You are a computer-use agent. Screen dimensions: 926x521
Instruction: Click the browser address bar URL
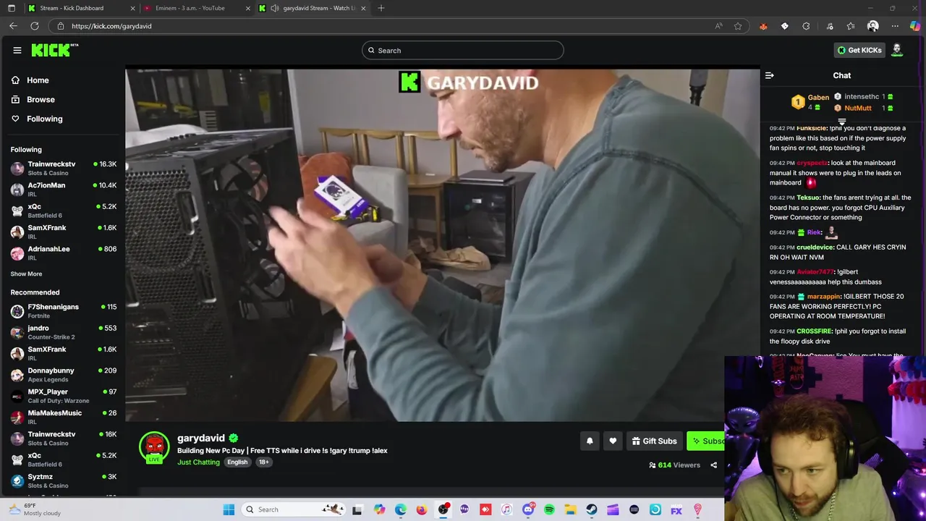pyautogui.click(x=111, y=26)
